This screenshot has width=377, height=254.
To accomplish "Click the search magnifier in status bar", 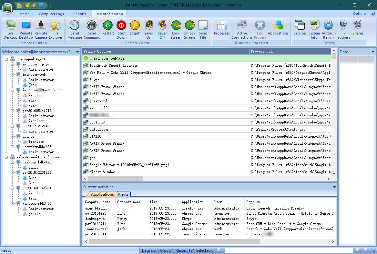I will coord(219,250).
